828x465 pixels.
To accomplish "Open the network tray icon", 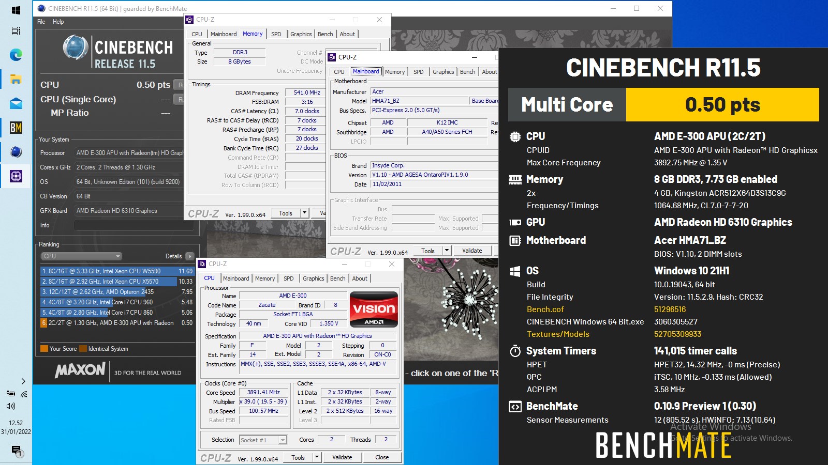I will click(x=24, y=394).
